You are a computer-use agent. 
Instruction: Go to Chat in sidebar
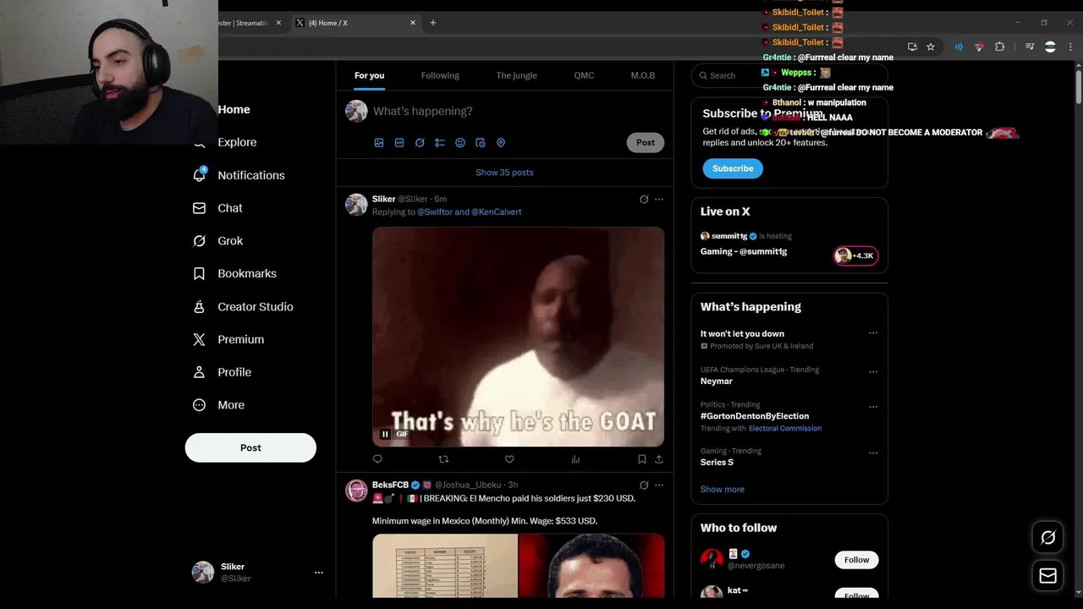(218, 208)
